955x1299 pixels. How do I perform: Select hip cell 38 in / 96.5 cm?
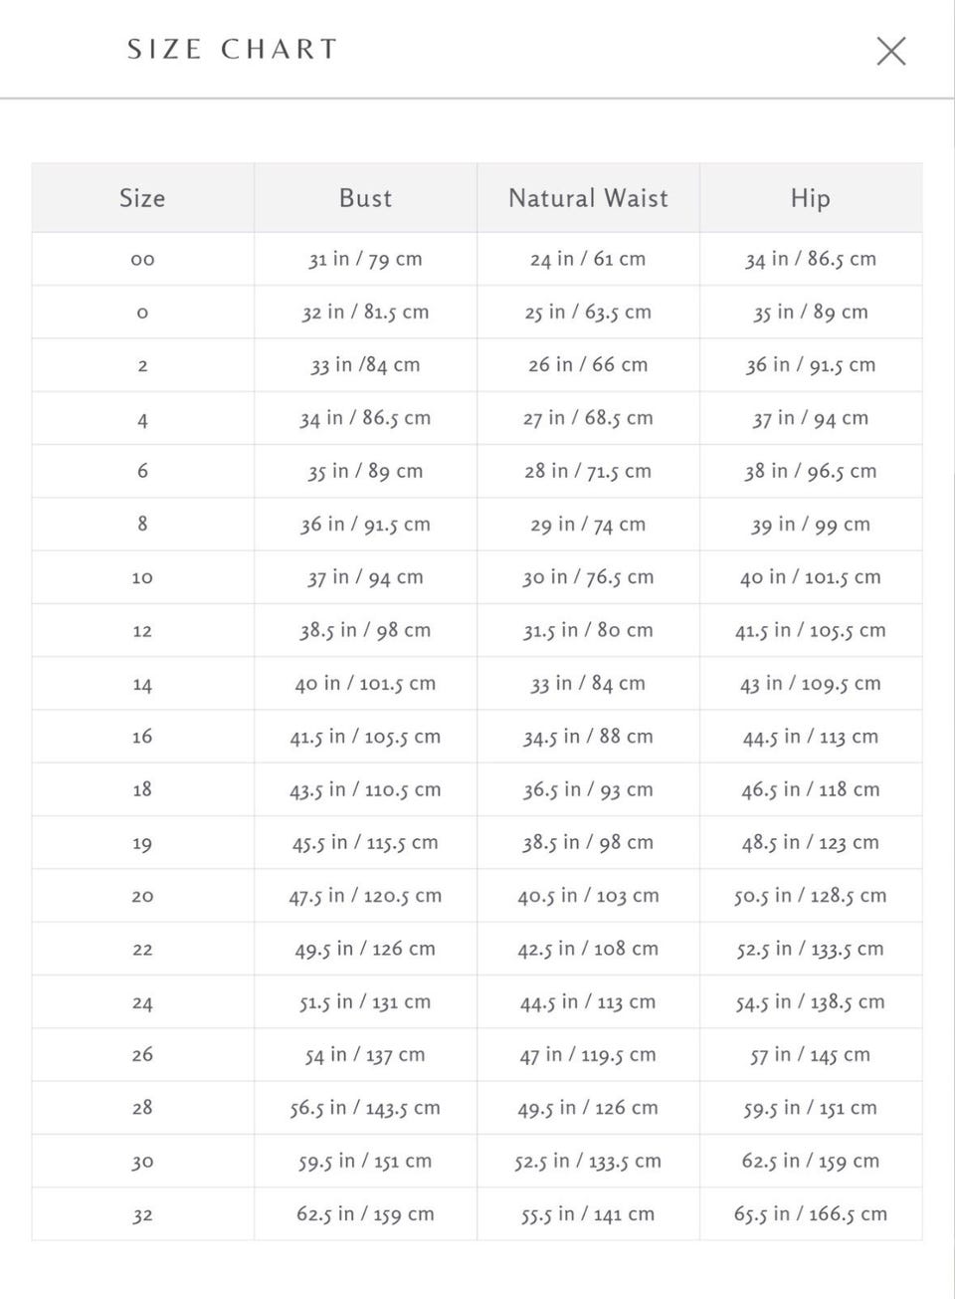(x=810, y=471)
